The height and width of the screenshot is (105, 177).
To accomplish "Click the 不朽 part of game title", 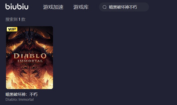I will click(x=33, y=94).
